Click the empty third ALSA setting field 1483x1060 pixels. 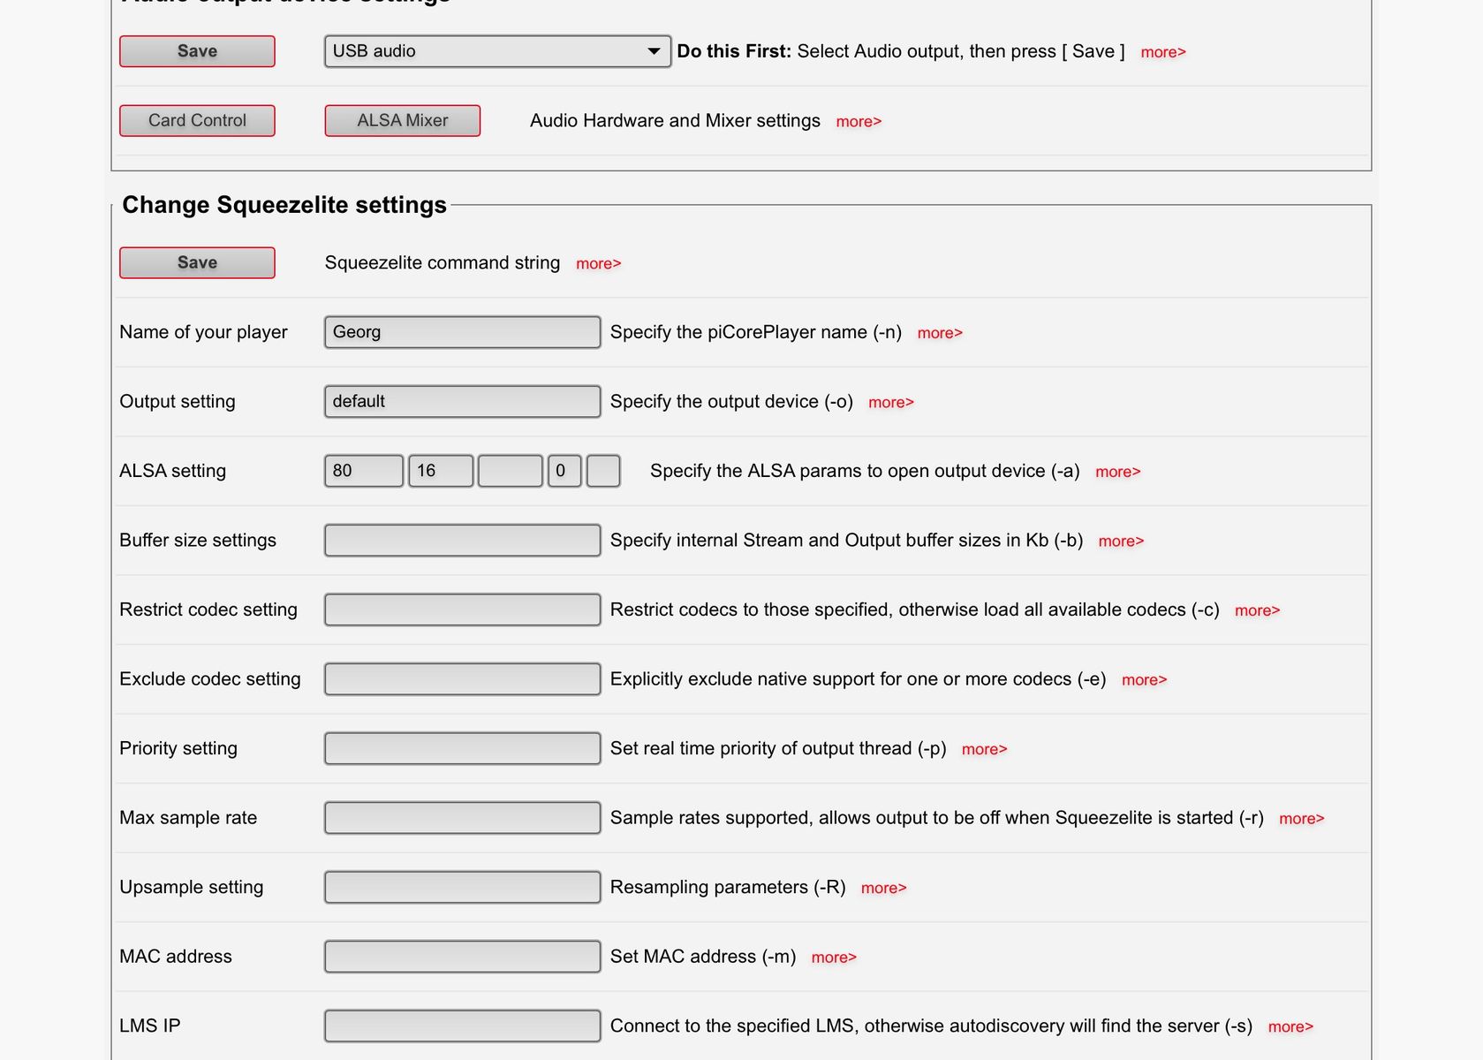coord(511,471)
